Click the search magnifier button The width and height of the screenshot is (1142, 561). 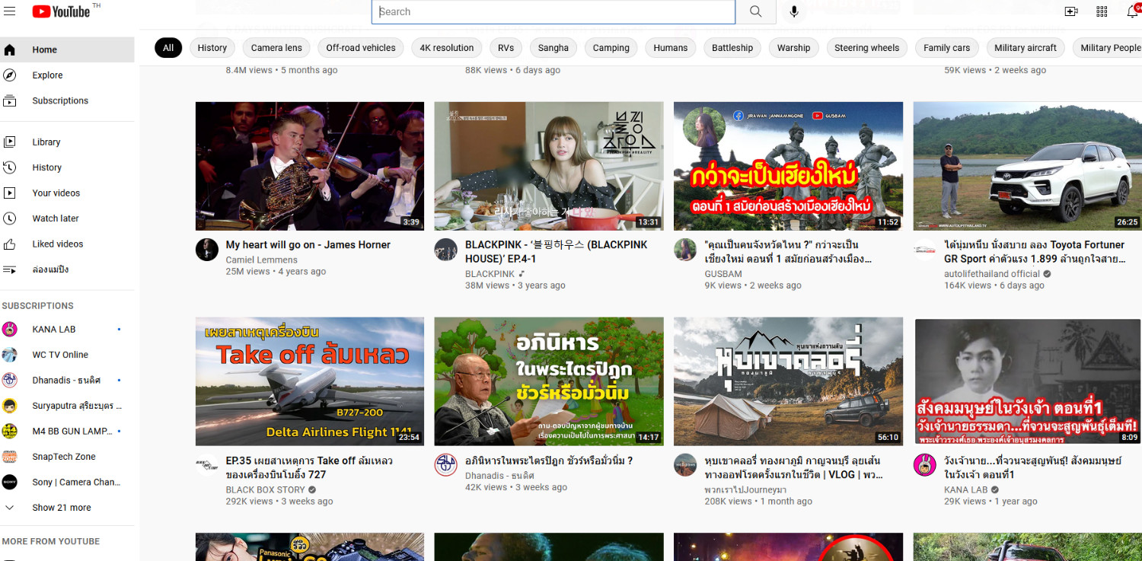(x=755, y=11)
